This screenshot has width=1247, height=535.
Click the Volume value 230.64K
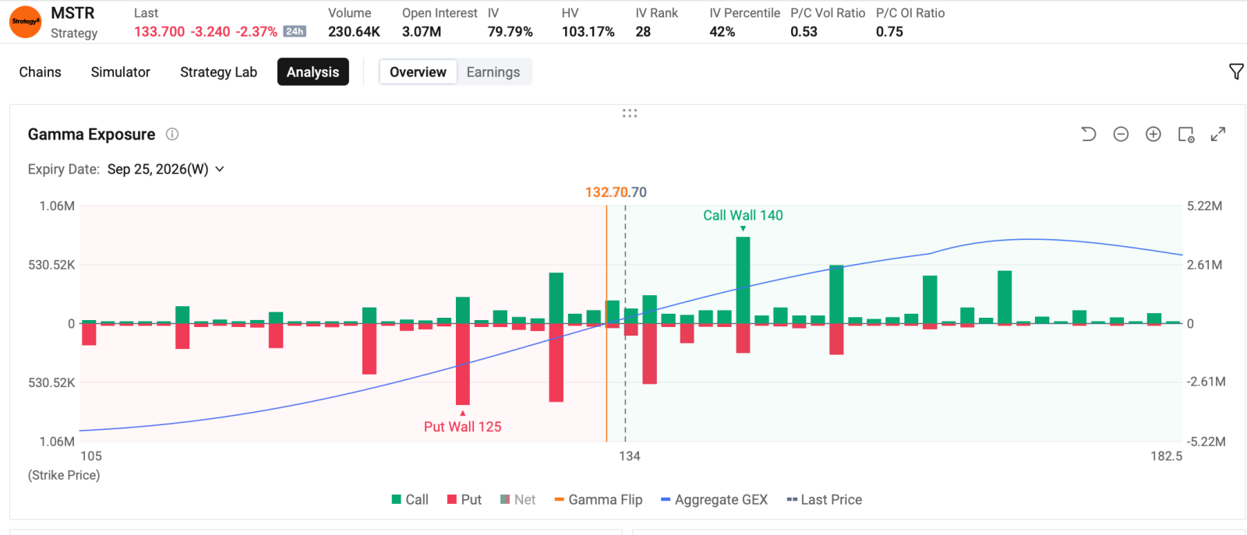point(354,32)
